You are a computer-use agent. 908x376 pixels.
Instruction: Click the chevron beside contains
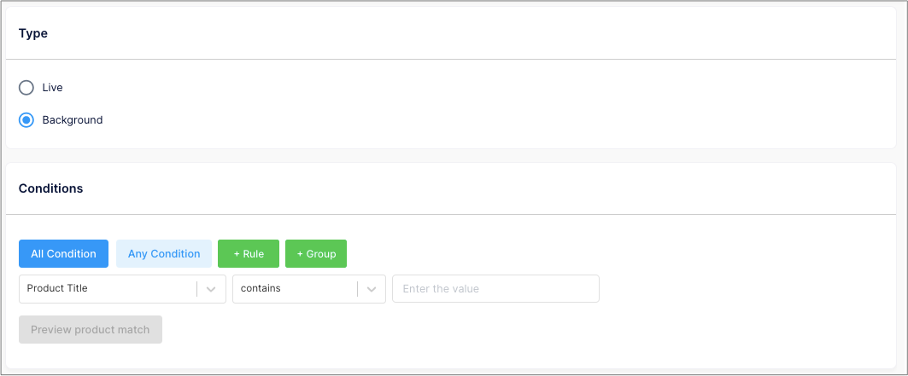tap(372, 289)
